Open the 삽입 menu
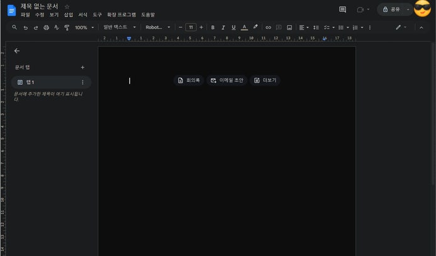The width and height of the screenshot is (436, 256). tap(69, 14)
